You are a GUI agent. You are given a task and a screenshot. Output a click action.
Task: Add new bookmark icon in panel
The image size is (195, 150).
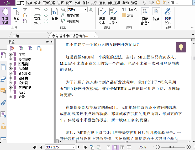(x=21, y=49)
